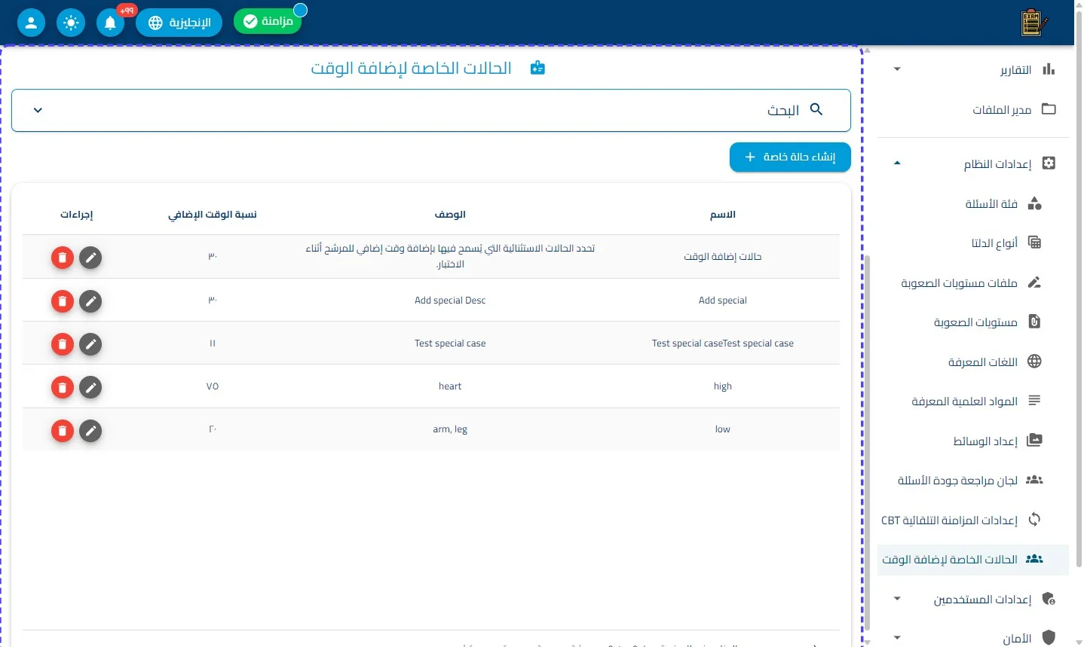Open اللغات المعرفة sidebar item
1084x647 pixels.
pyautogui.click(x=973, y=362)
